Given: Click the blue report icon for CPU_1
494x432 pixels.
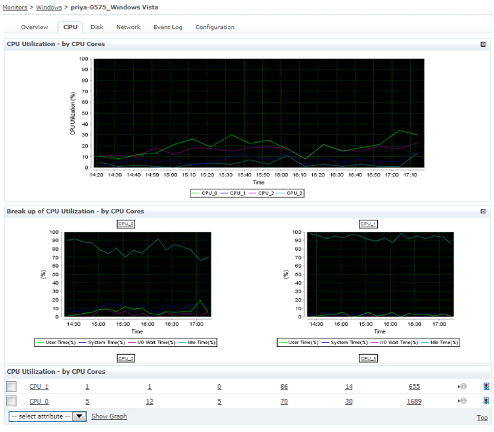Looking at the screenshot, I should point(485,387).
